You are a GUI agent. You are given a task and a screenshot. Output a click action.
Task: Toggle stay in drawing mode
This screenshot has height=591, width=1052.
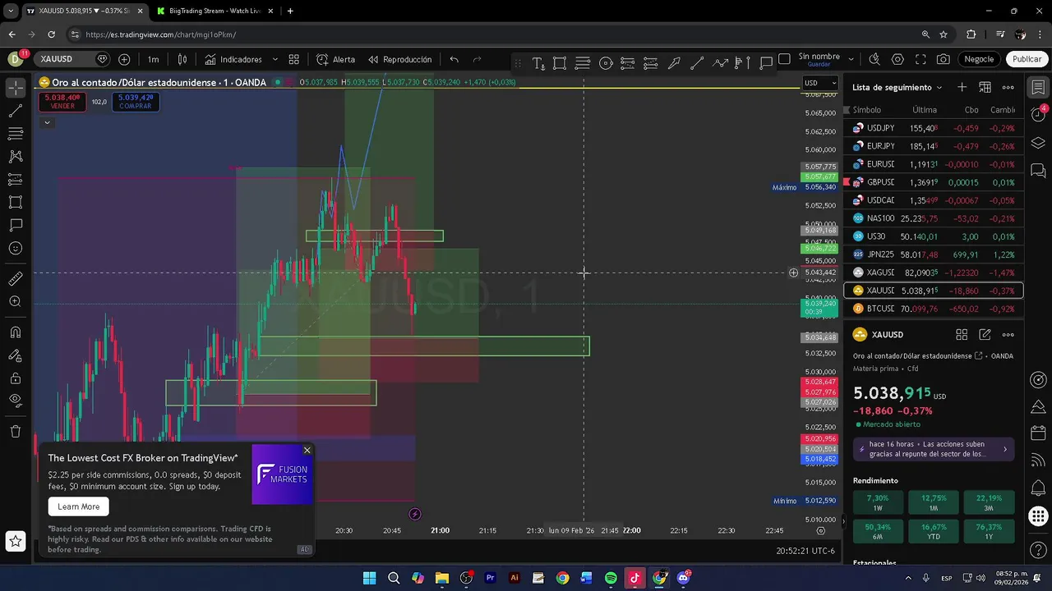[x=16, y=355]
